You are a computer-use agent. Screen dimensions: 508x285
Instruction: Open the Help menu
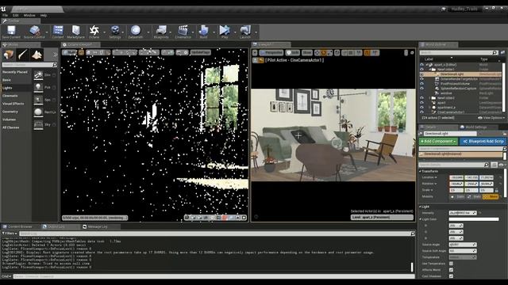[44, 15]
